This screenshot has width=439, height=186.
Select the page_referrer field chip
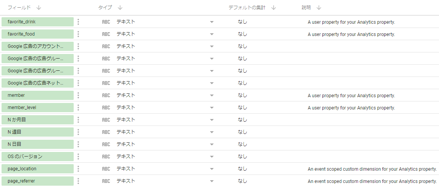click(x=37, y=181)
